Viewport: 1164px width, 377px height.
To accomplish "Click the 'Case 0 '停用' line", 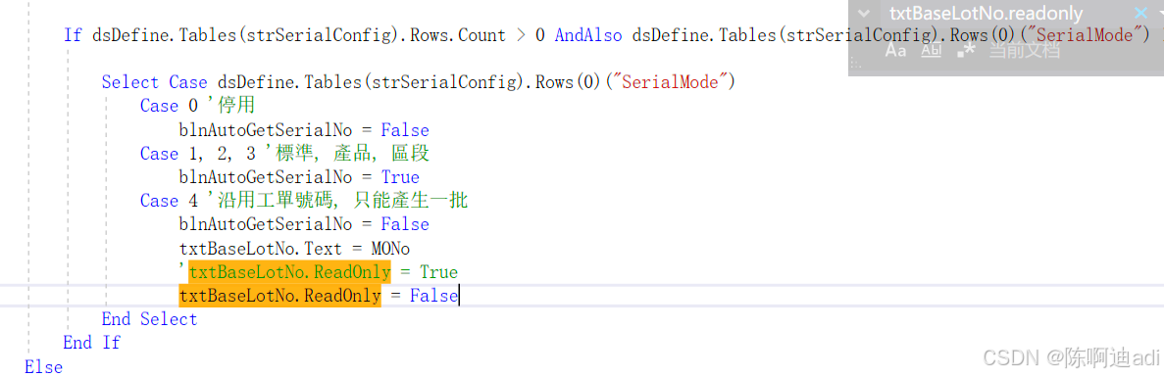I will (x=197, y=106).
